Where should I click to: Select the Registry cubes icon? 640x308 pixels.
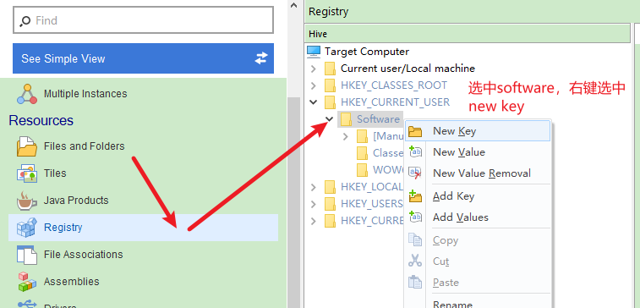coord(27,228)
